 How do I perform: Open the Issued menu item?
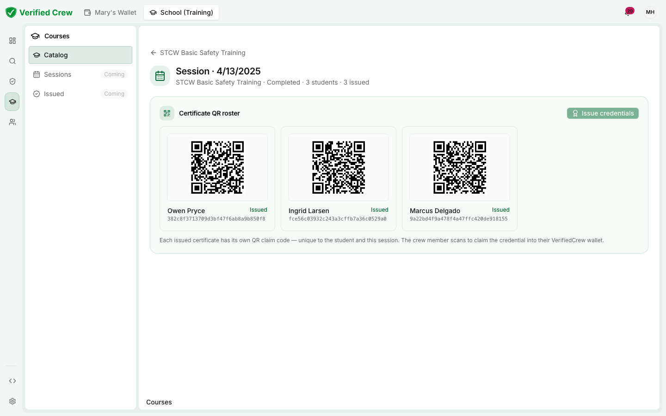pyautogui.click(x=80, y=94)
